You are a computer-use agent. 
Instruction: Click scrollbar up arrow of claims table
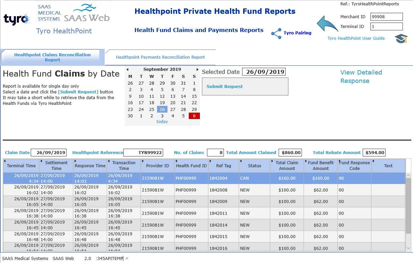coord(408,176)
